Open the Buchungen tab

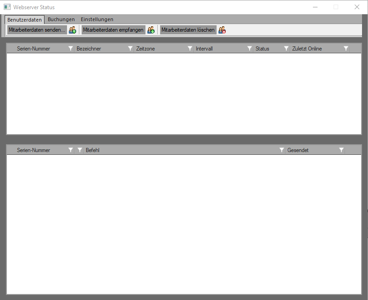[x=61, y=20]
